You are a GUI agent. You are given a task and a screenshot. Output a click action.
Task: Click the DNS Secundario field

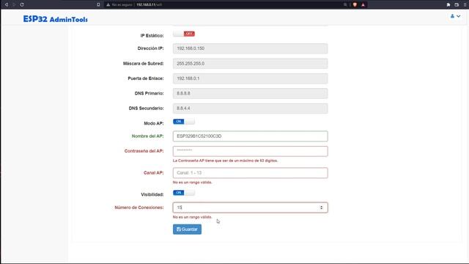pyautogui.click(x=251, y=109)
